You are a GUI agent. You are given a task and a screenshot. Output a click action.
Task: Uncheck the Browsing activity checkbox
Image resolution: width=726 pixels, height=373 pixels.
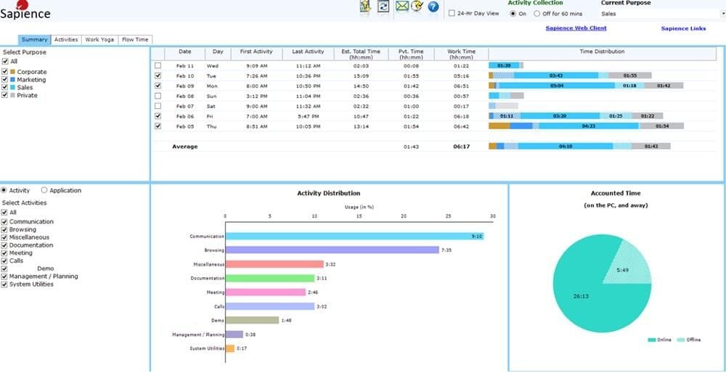(4, 229)
